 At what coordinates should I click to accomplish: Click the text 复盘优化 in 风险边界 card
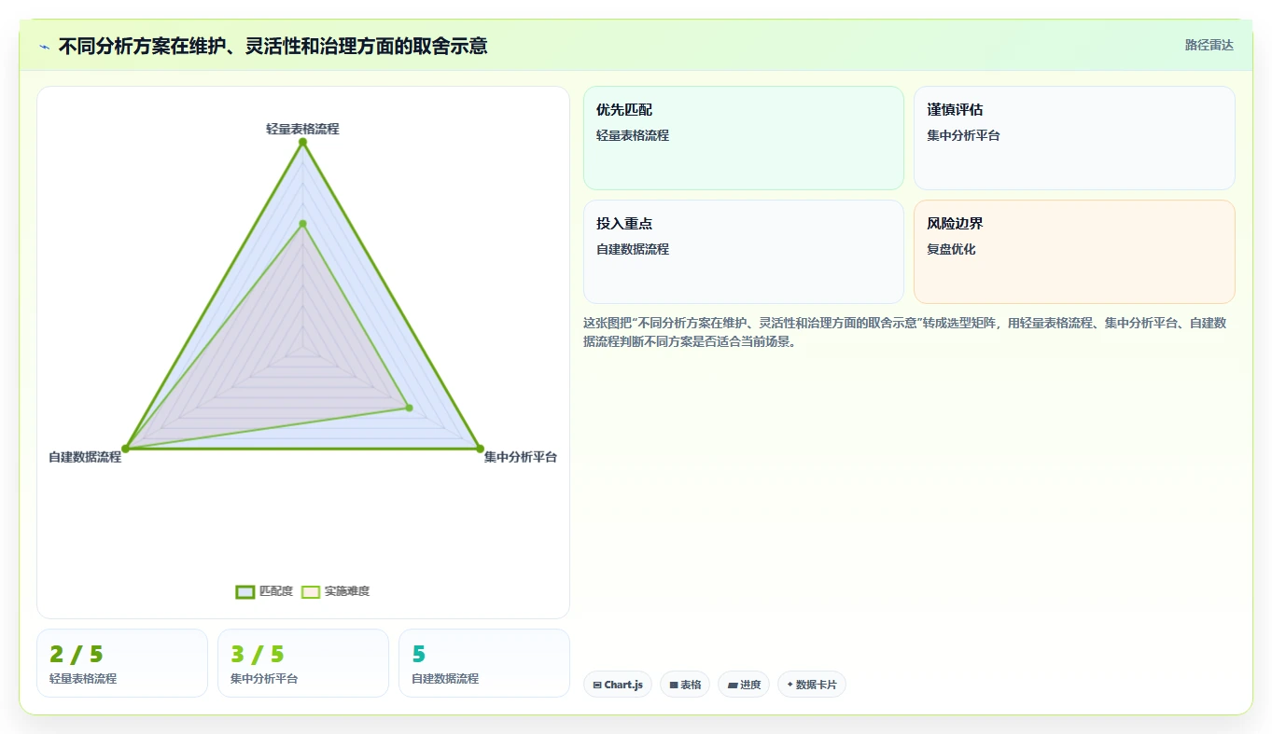pyautogui.click(x=951, y=249)
